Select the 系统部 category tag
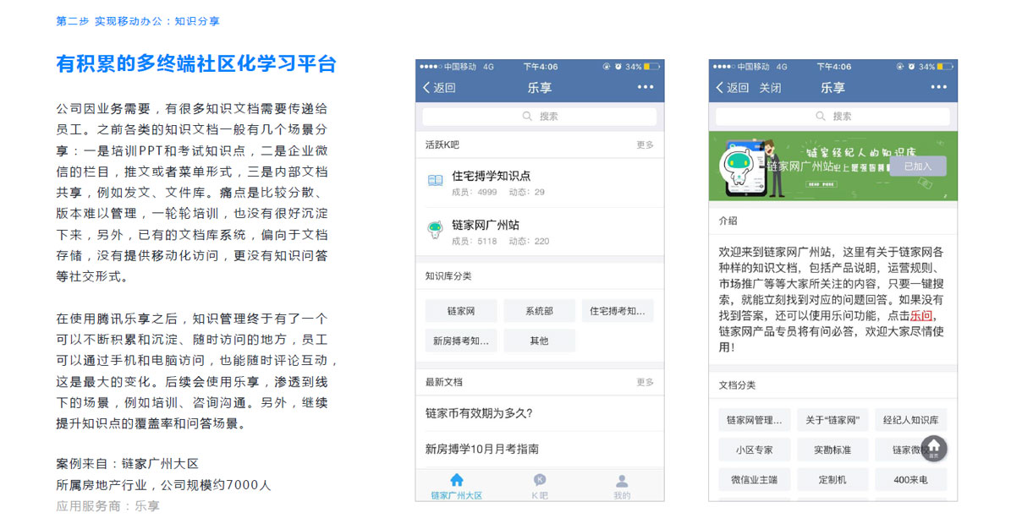Image resolution: width=1011 pixels, height=529 pixels. pyautogui.click(x=539, y=311)
